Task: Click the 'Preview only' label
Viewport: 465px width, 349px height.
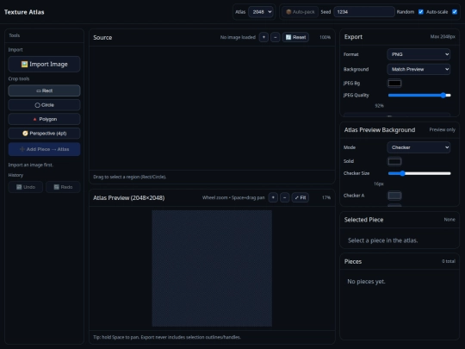Action: click(442, 129)
